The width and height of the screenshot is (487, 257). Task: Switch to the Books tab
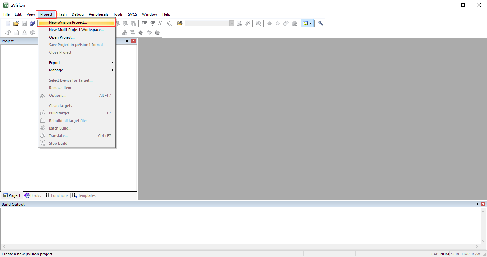(x=33, y=195)
